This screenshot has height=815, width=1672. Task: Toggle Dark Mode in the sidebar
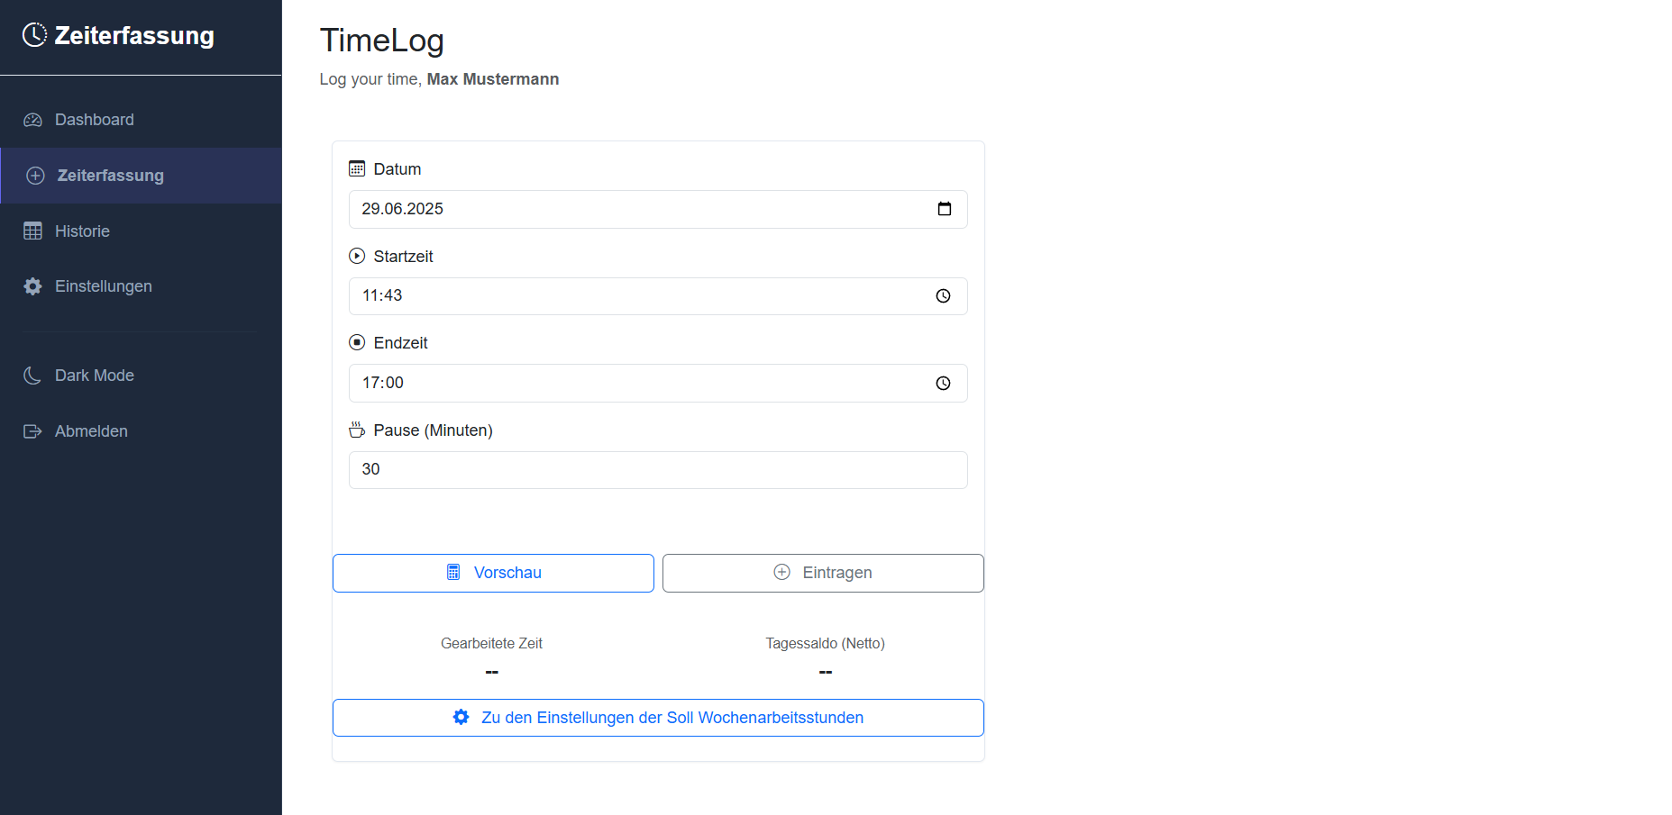(x=94, y=375)
